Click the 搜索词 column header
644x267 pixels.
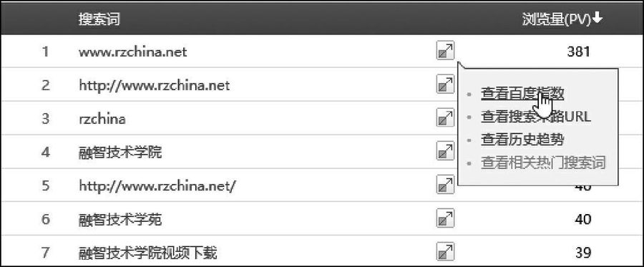(x=99, y=19)
